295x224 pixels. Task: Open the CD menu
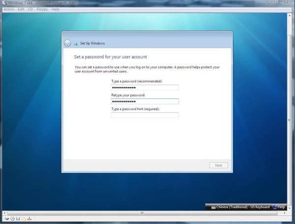point(30,9)
